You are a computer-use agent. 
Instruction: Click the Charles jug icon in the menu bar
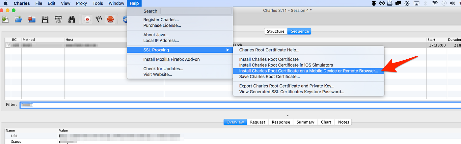coord(374,3)
